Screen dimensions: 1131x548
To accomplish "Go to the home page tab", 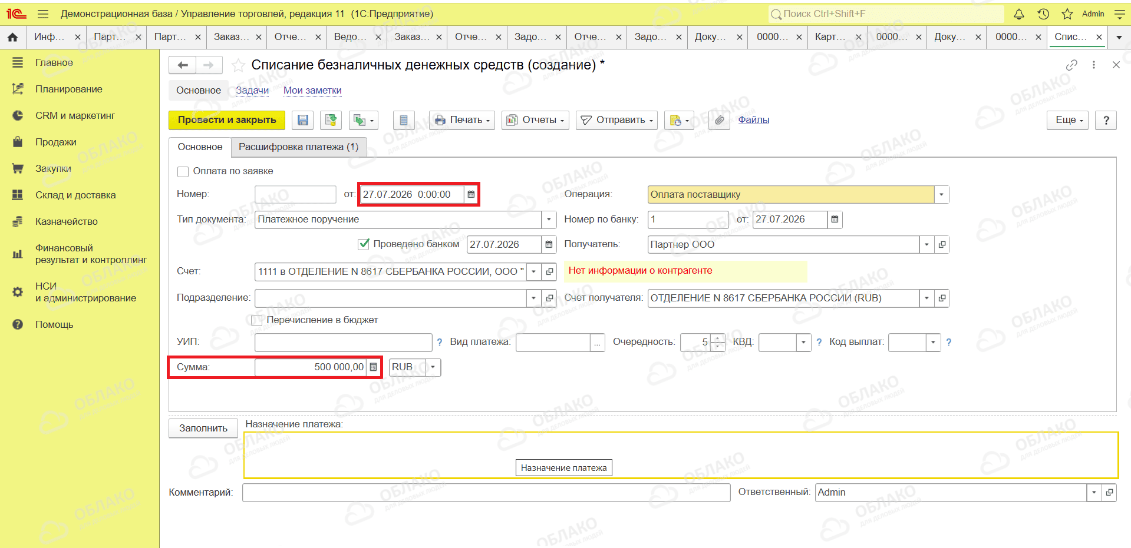I will point(12,37).
